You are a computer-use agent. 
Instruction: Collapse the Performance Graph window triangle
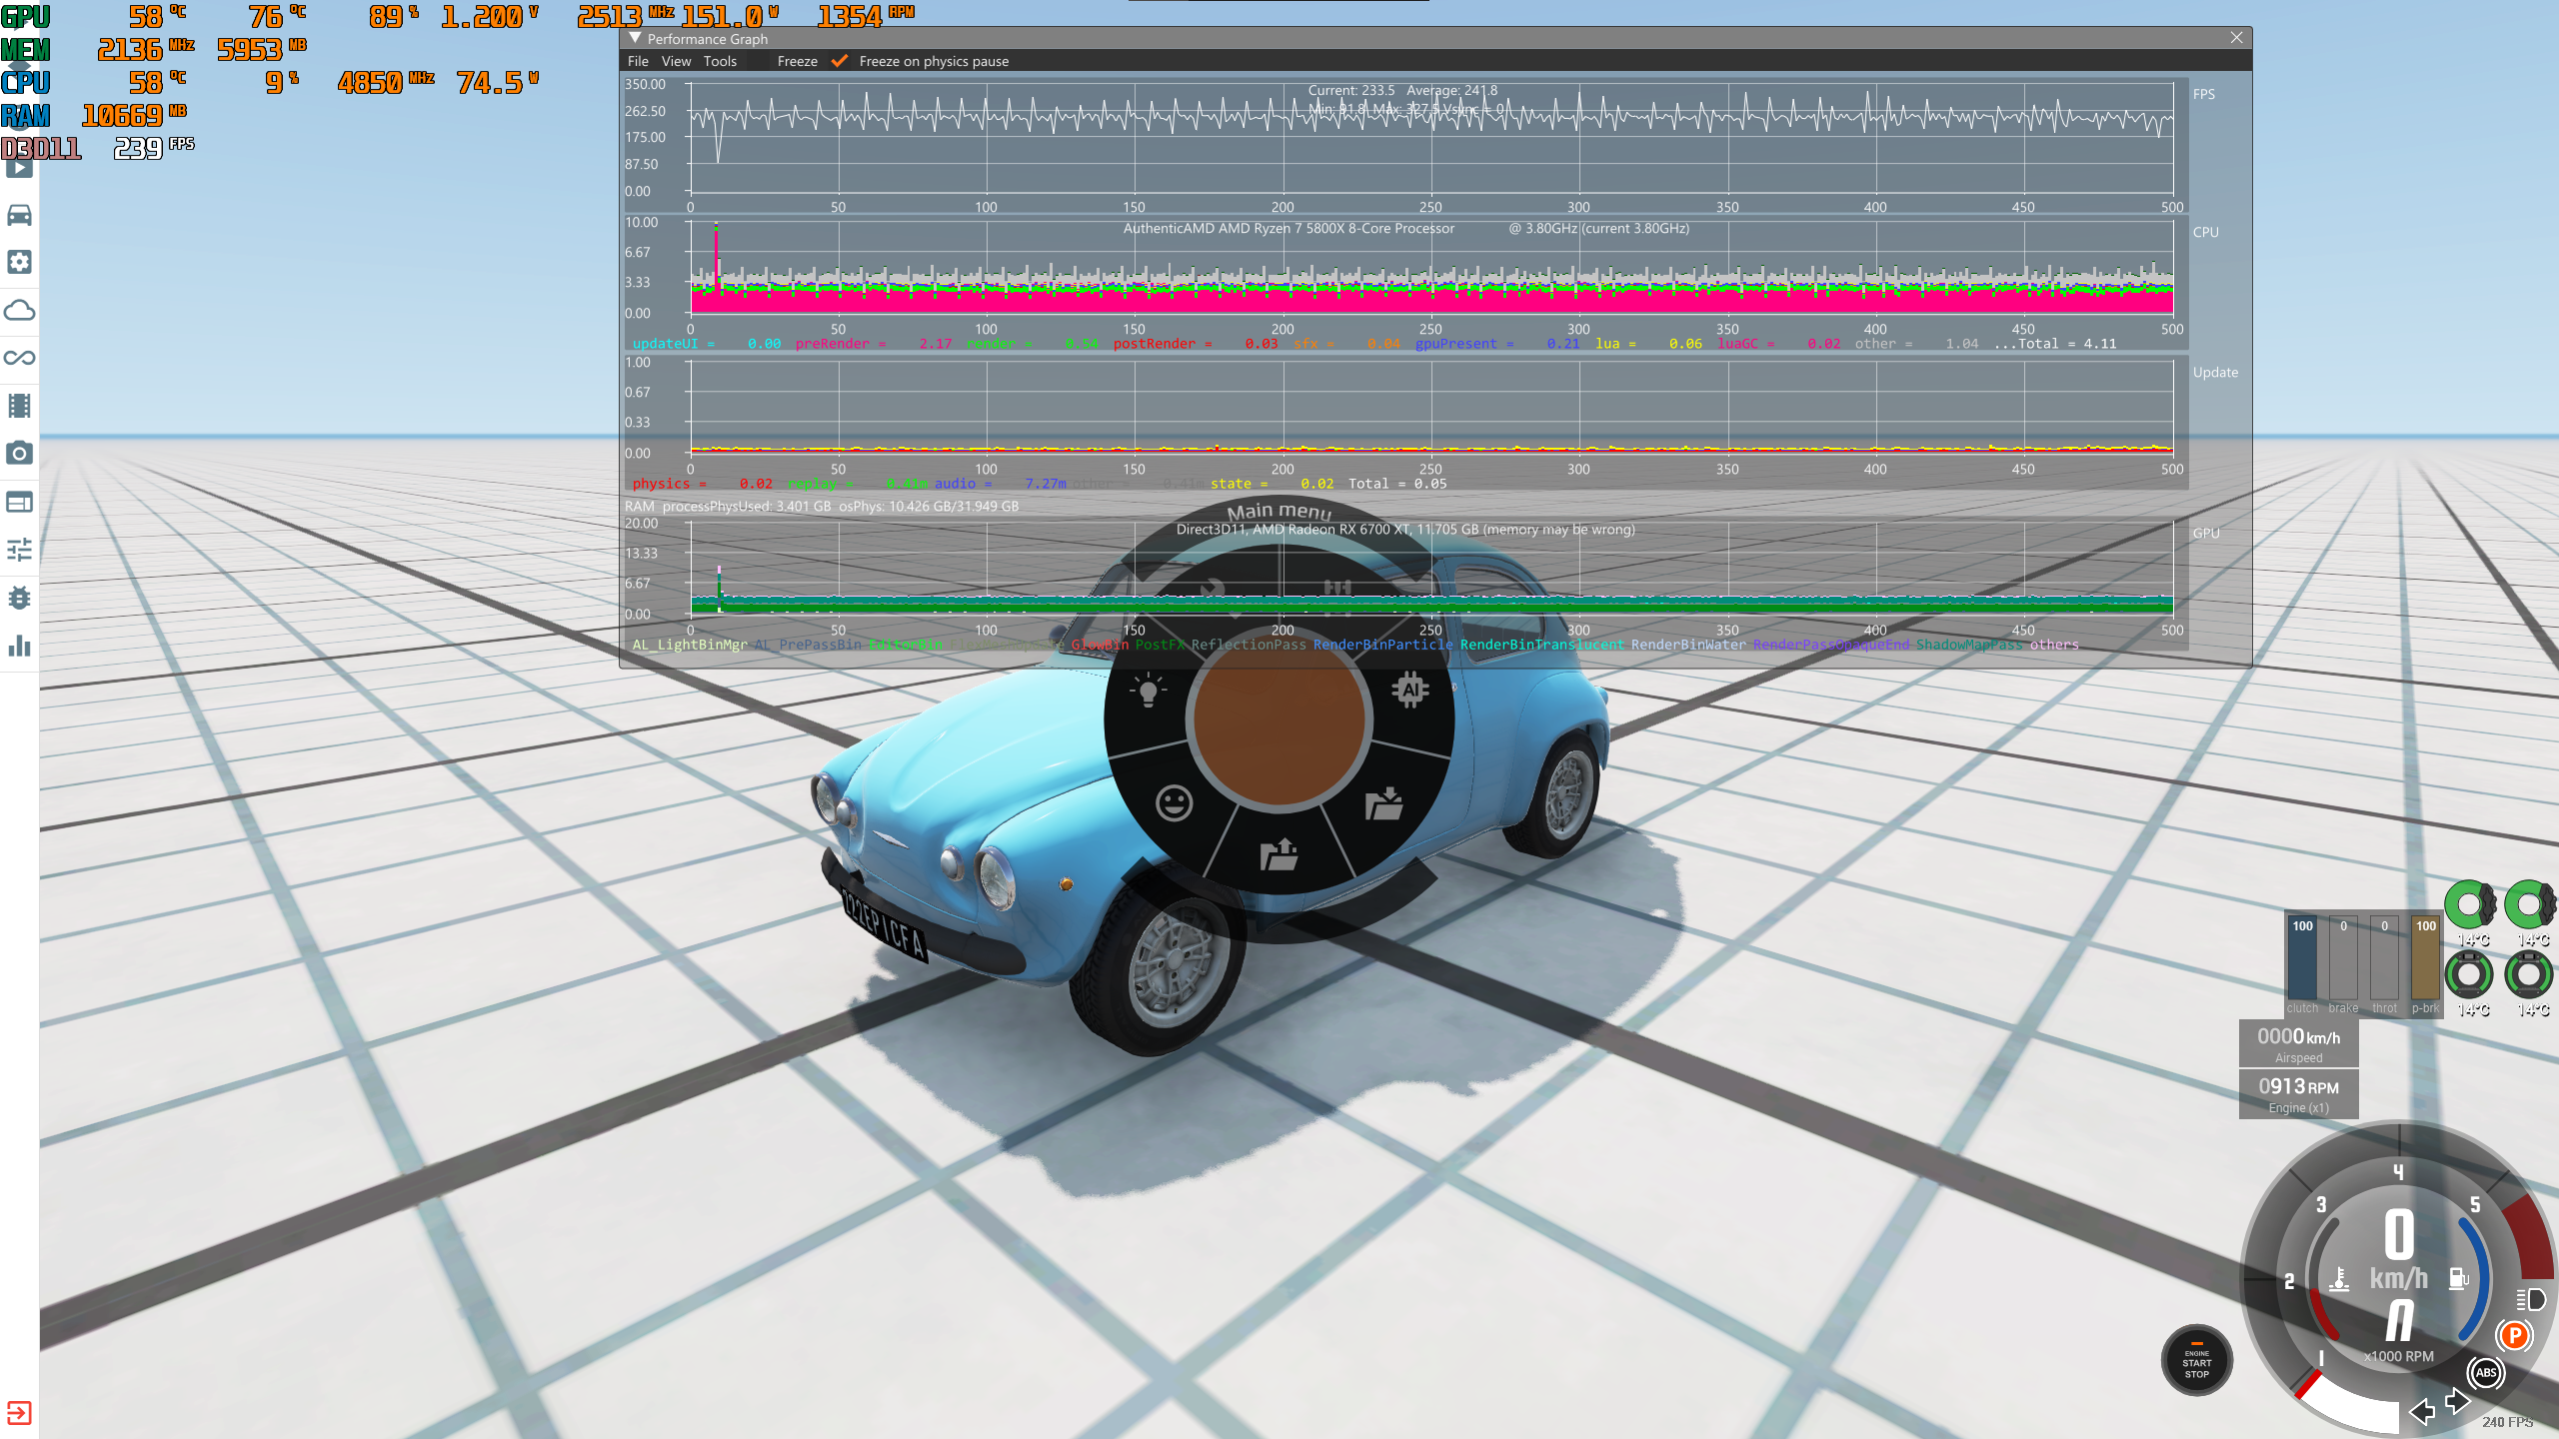[x=635, y=38]
